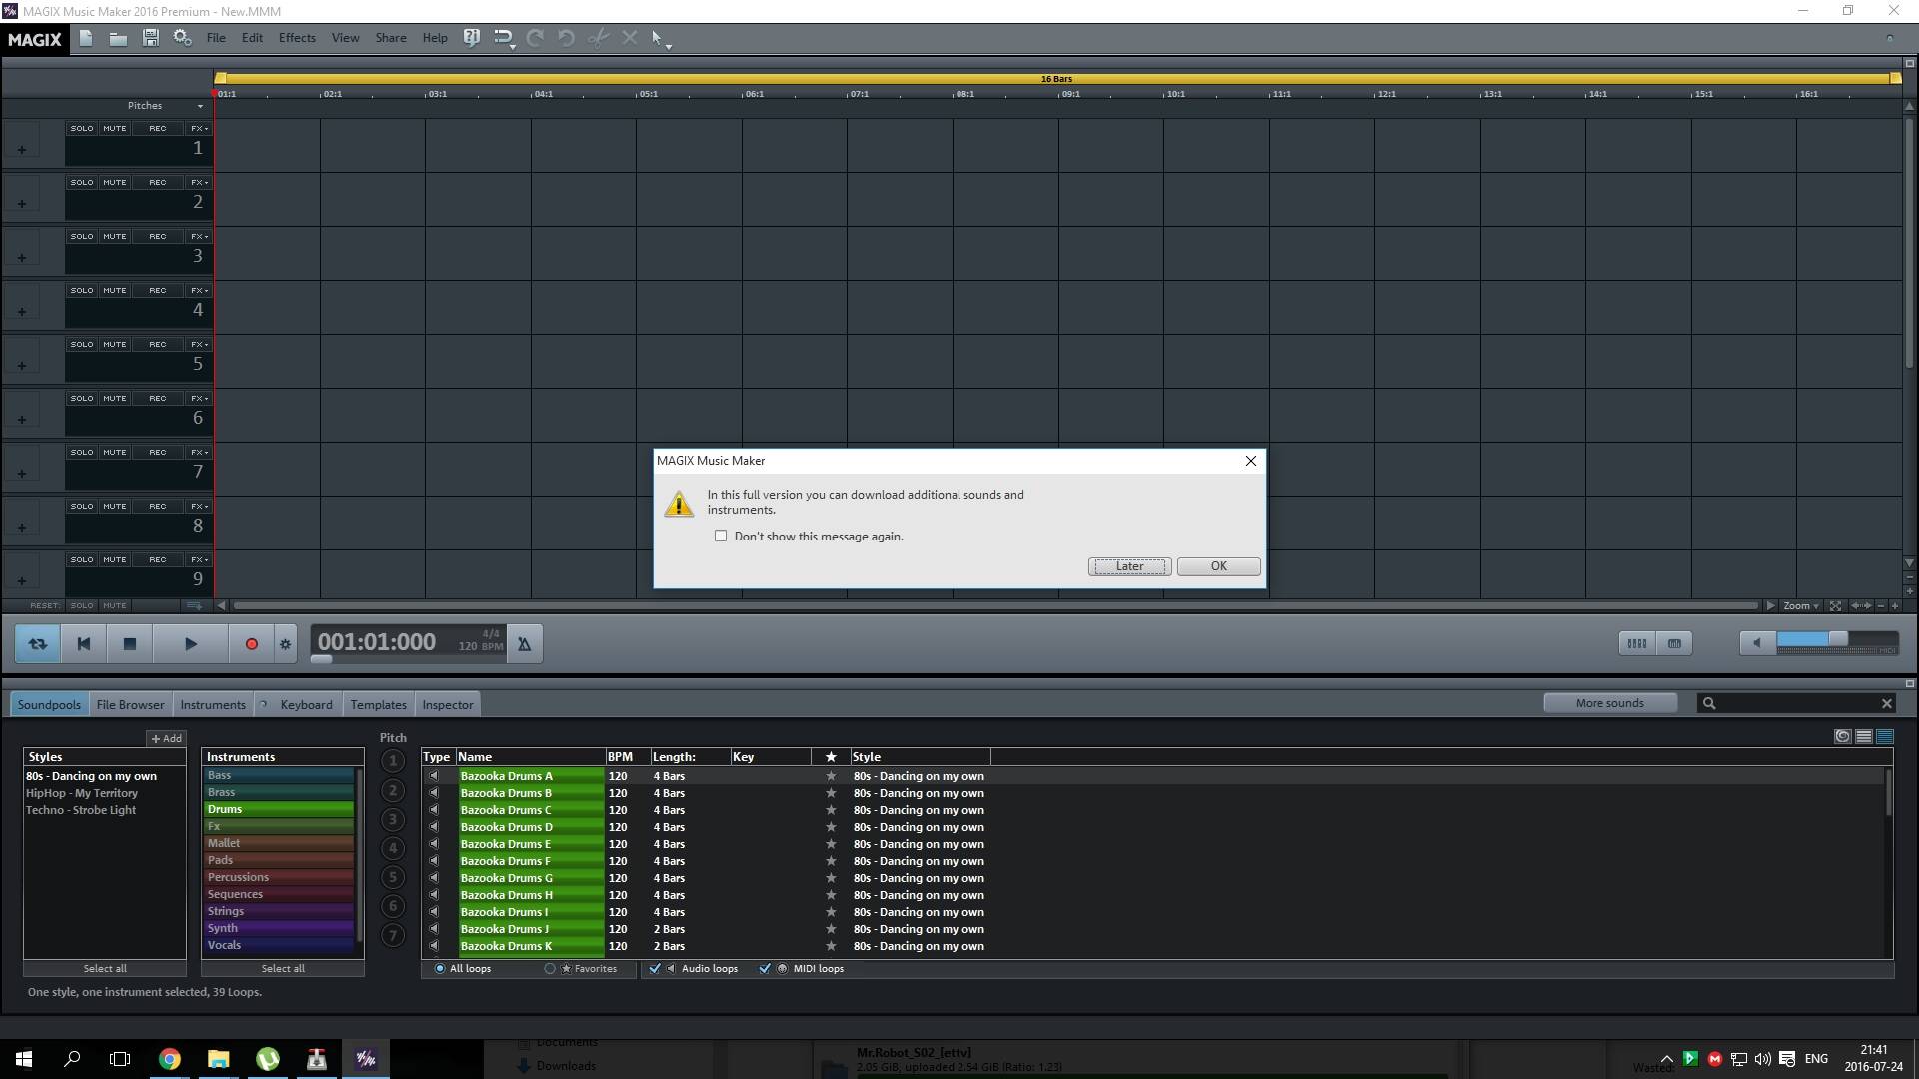
Task: Toggle SOLO on track 1
Action: pyautogui.click(x=82, y=128)
